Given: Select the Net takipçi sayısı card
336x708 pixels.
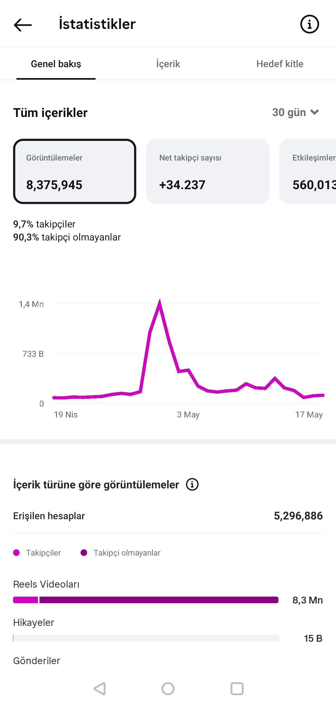Looking at the screenshot, I should 208,171.
